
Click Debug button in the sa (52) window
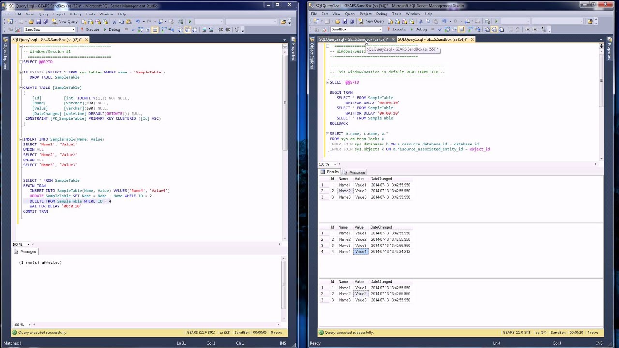112,29
